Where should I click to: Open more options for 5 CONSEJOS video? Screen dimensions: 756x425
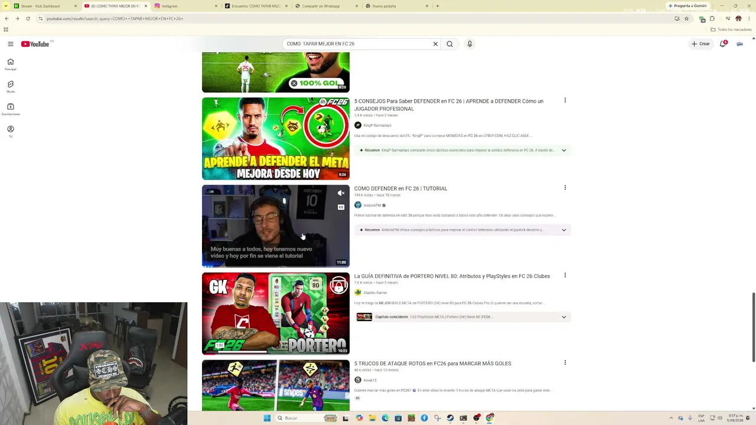click(565, 100)
